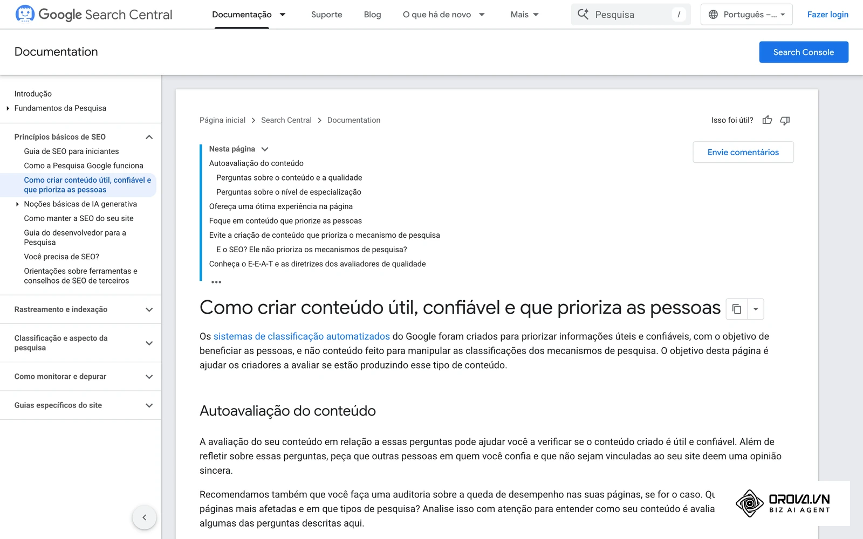
Task: Click the search sparkle icon
Action: [583, 14]
